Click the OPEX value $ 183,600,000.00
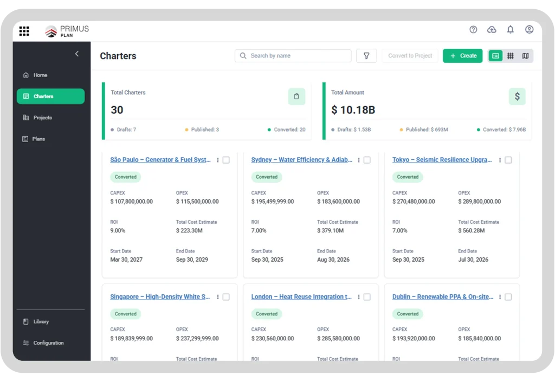The width and height of the screenshot is (555, 382). [x=338, y=202]
